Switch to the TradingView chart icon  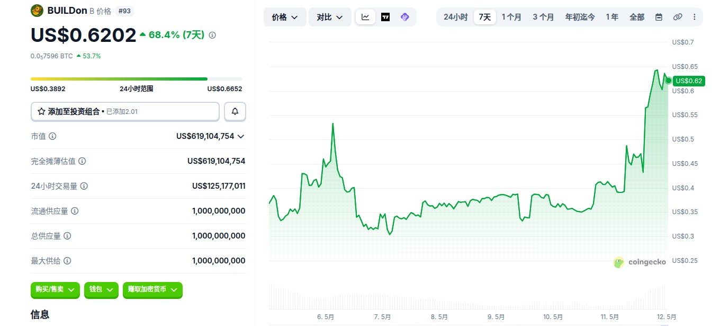pos(385,17)
